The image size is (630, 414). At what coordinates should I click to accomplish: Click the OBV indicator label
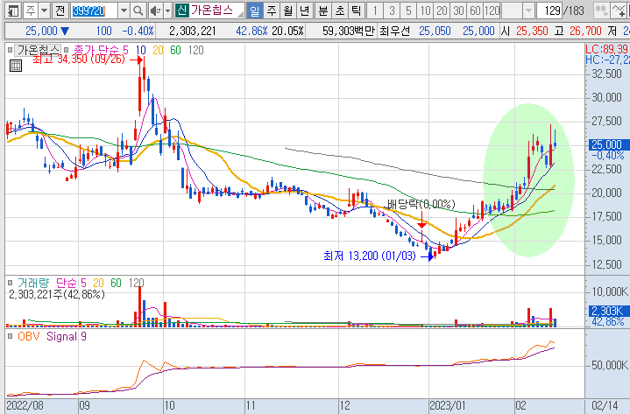[x=29, y=336]
